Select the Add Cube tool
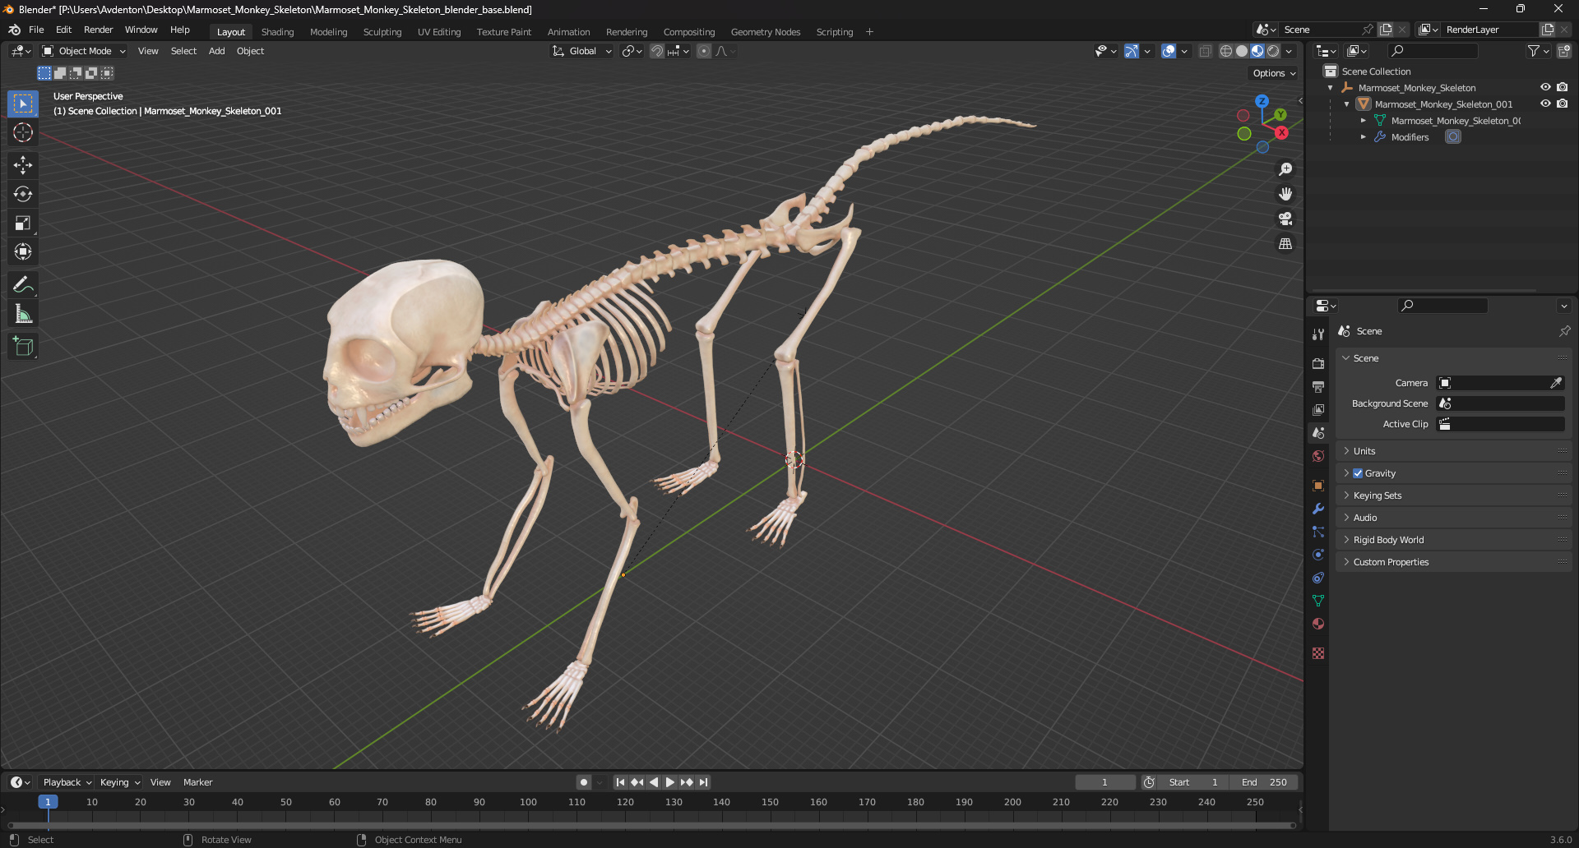This screenshot has width=1579, height=848. 23,346
